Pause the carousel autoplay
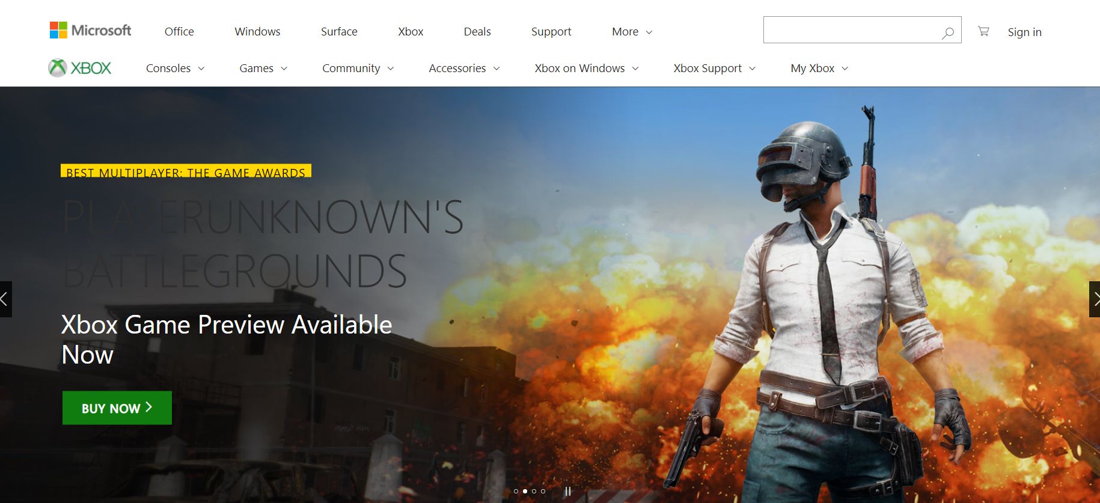This screenshot has width=1100, height=503. pos(567,492)
